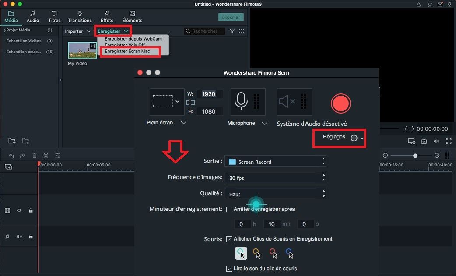456x276 pixels.
Task: Open the shopping cart icon
Action: pyautogui.click(x=430, y=4)
